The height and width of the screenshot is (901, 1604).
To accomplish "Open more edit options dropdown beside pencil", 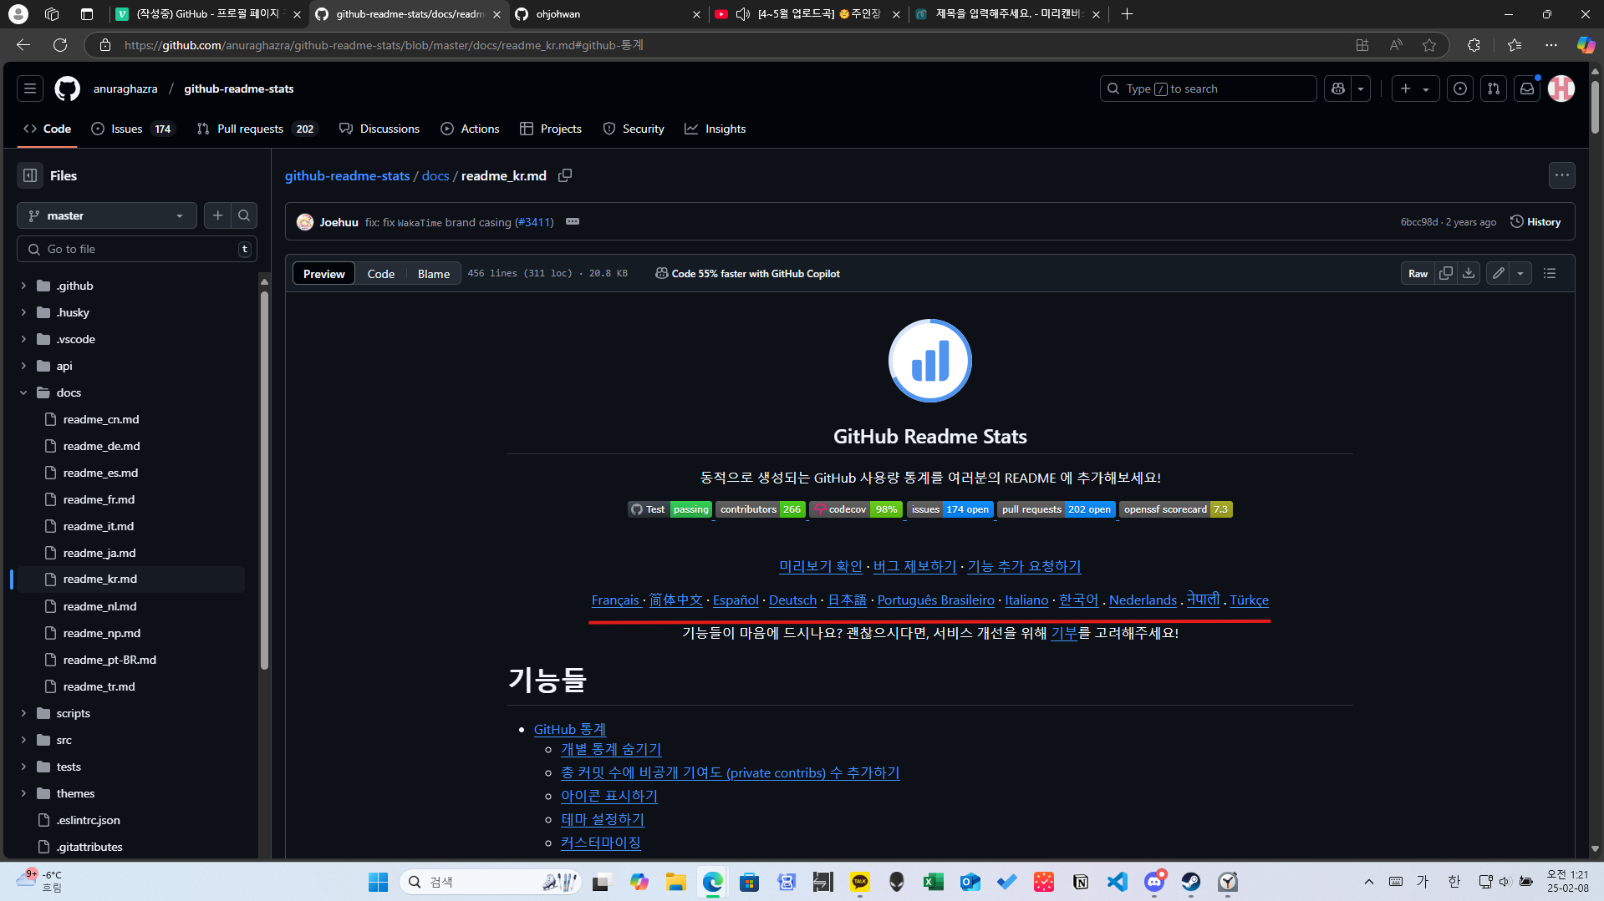I will pyautogui.click(x=1520, y=273).
